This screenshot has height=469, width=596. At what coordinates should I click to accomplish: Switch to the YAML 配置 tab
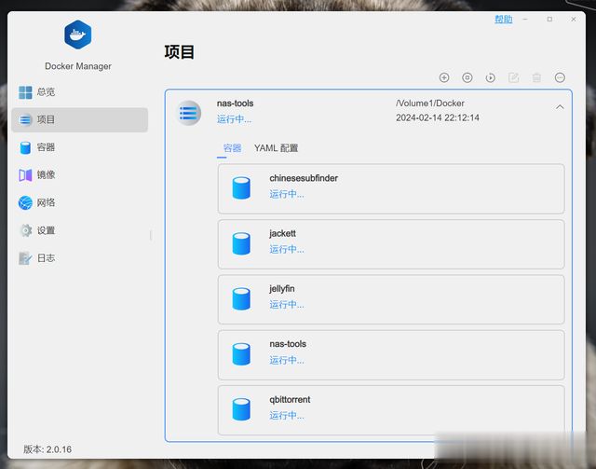tap(276, 148)
